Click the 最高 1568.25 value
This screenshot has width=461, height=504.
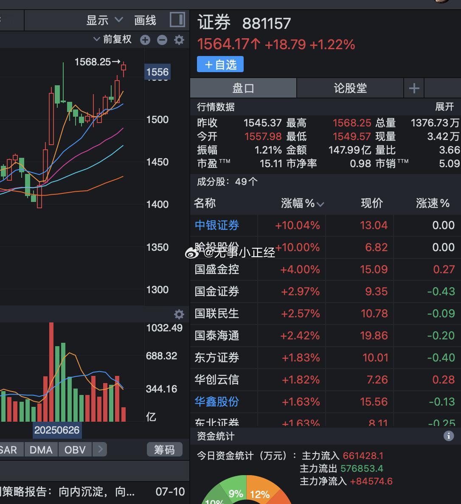click(352, 123)
